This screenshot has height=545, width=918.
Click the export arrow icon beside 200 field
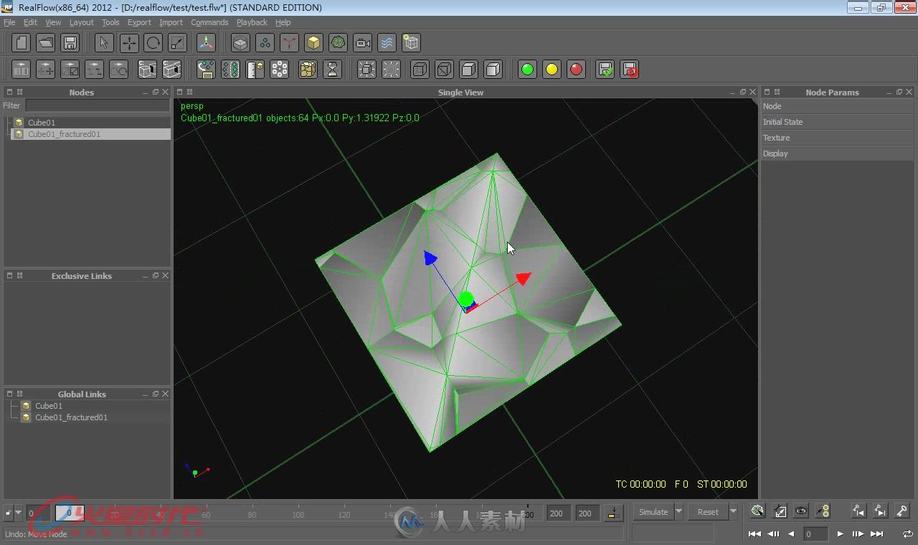coord(613,512)
